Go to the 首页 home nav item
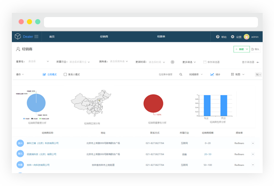 click(x=52, y=37)
